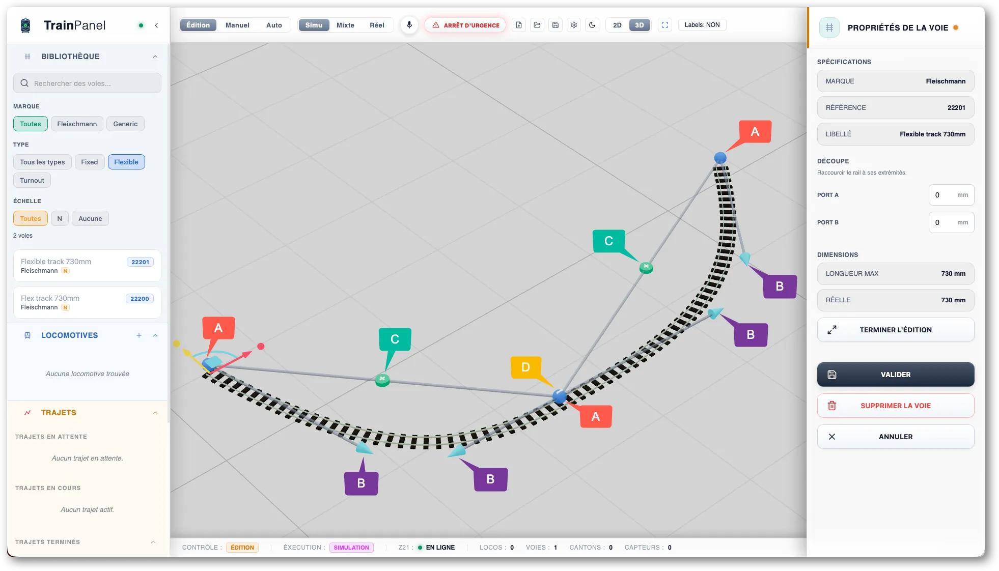Collapse the Locomotives section chevron
999x571 pixels.
tap(155, 335)
